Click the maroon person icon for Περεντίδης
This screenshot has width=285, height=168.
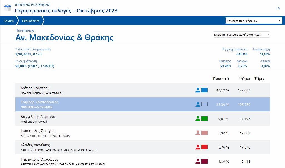[x=198, y=161]
